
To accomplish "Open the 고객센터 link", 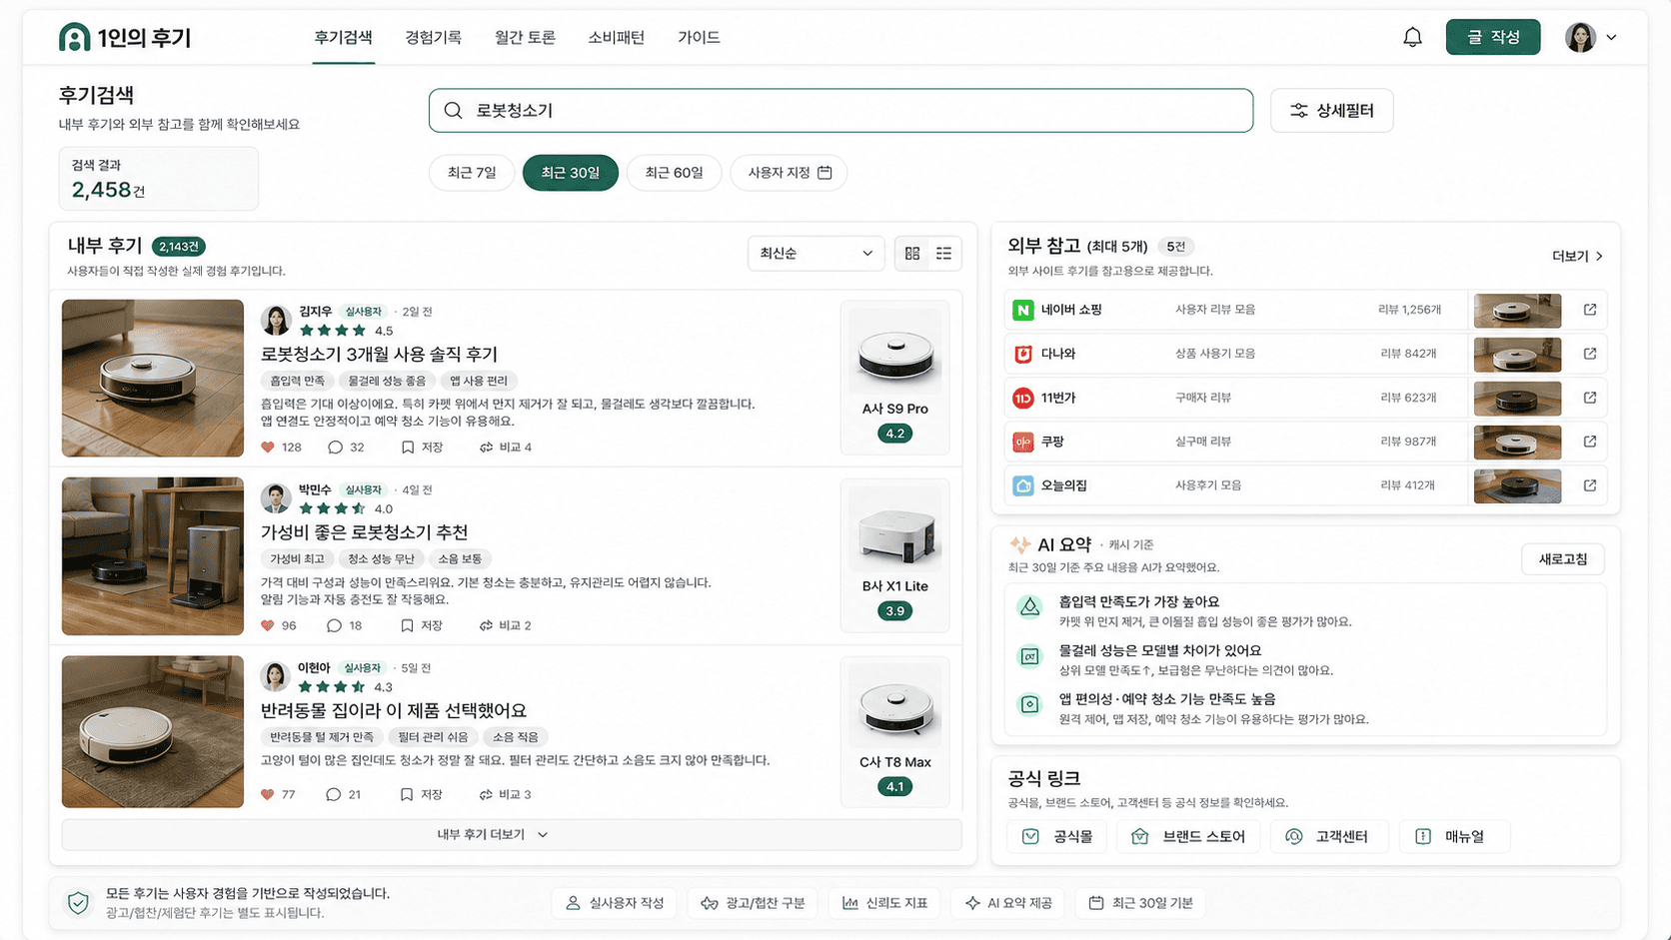I will click(x=1329, y=837).
